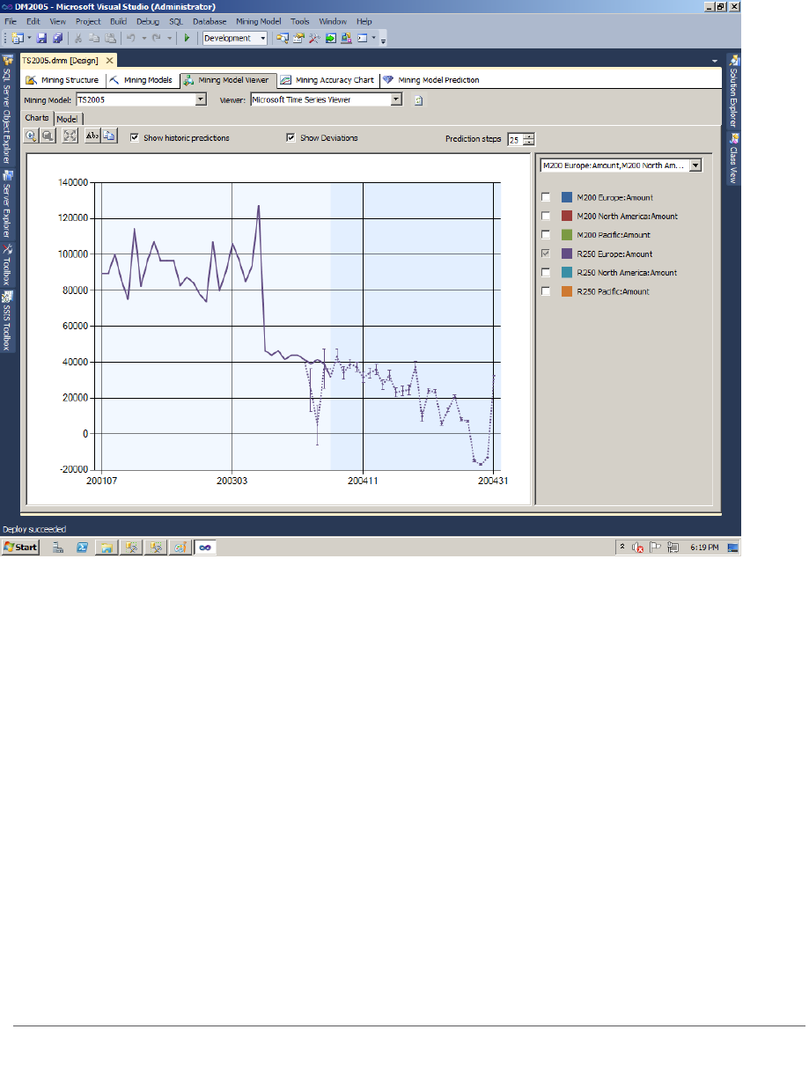Open the Class View side panel
This screenshot has width=809, height=1066.
click(x=734, y=159)
